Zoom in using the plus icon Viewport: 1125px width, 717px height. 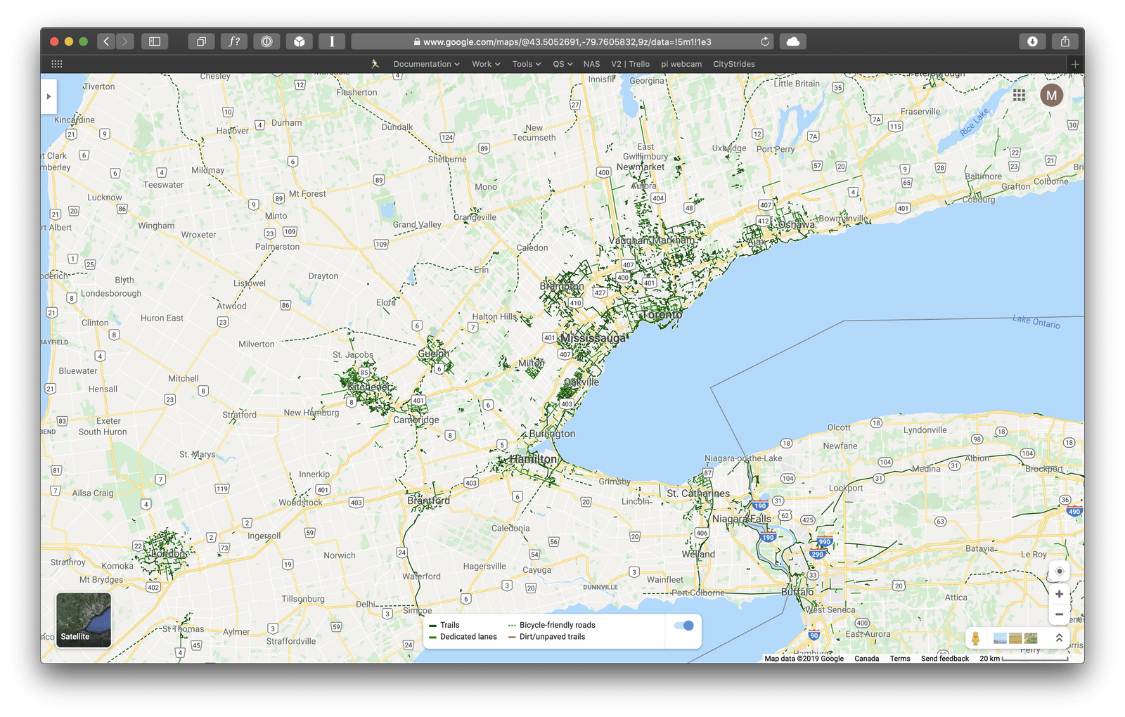1059,594
